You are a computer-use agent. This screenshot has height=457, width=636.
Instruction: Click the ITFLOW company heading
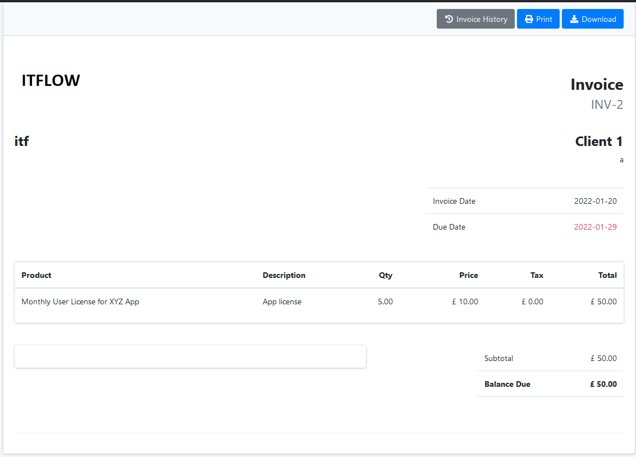click(x=51, y=80)
